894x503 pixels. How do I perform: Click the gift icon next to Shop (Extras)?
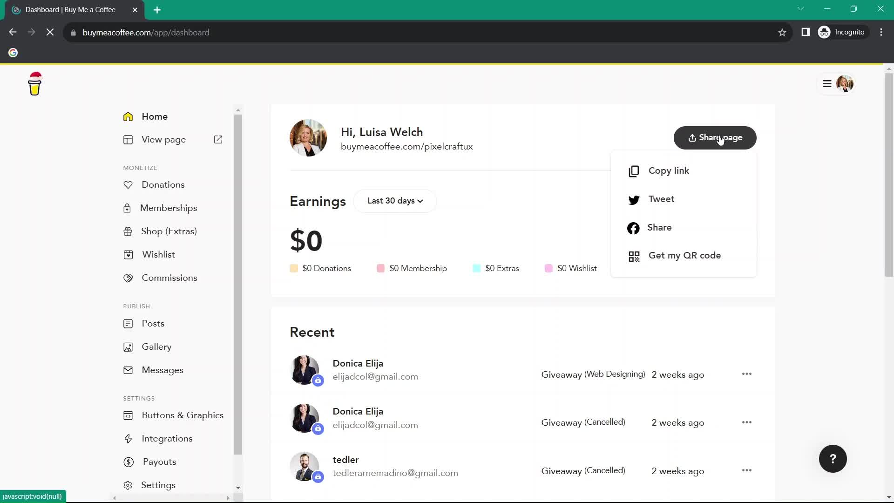(128, 231)
